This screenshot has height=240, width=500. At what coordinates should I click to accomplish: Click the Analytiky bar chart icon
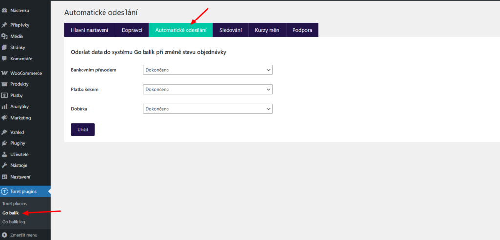(x=4, y=106)
